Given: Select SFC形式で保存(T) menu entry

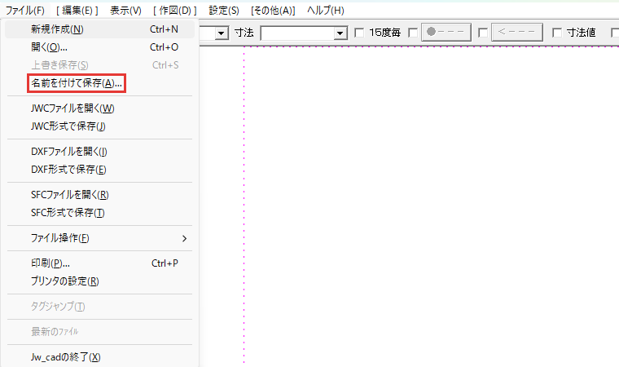Looking at the screenshot, I should click(x=99, y=213).
